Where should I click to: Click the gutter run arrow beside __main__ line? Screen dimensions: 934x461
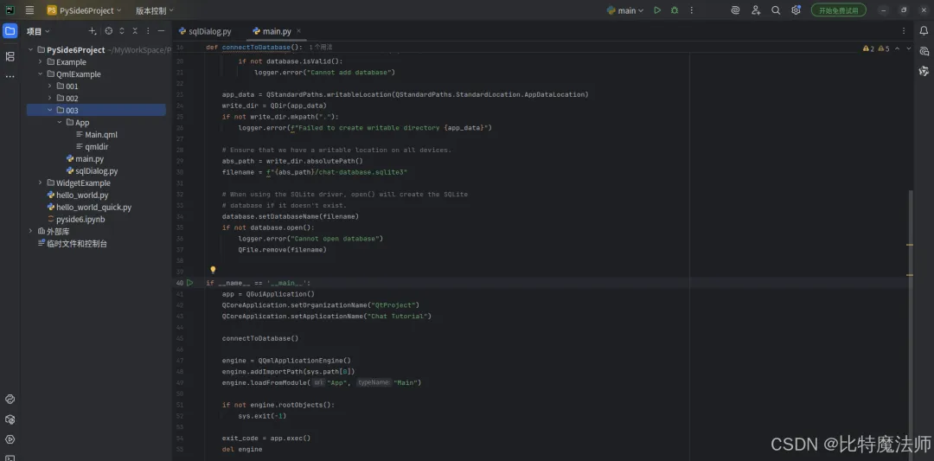click(x=190, y=283)
